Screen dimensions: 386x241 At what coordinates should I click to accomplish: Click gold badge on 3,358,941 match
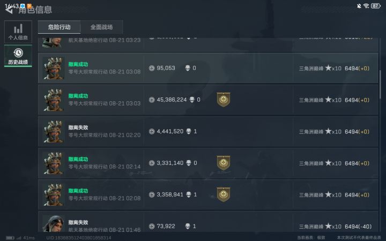point(224,194)
